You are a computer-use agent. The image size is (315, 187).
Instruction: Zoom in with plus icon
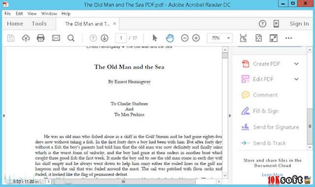196,38
